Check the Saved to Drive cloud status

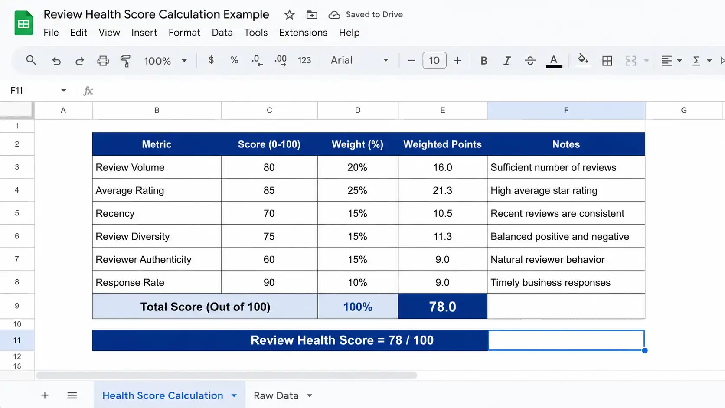click(366, 15)
